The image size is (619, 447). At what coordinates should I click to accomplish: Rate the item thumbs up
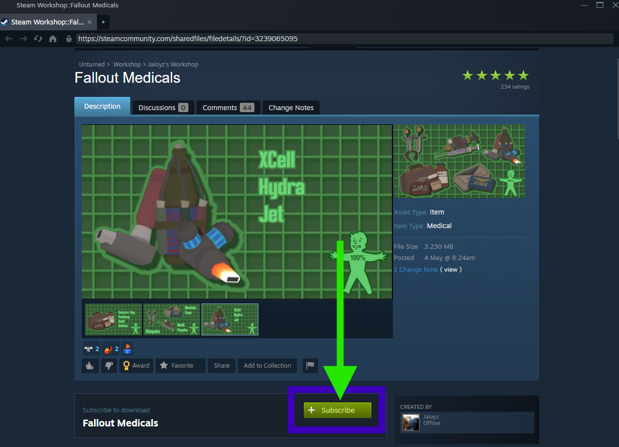point(90,365)
